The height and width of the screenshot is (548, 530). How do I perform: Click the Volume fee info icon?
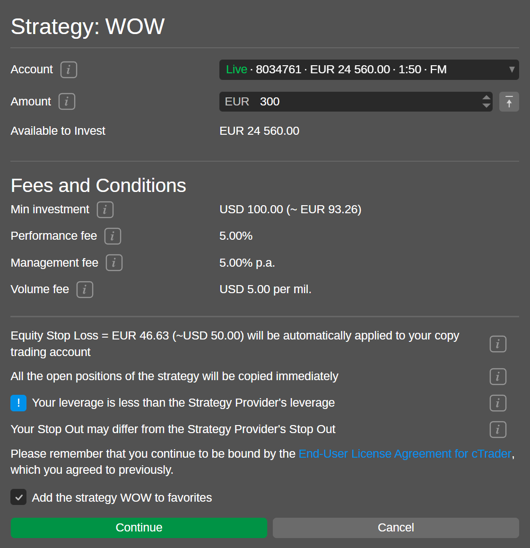click(85, 289)
